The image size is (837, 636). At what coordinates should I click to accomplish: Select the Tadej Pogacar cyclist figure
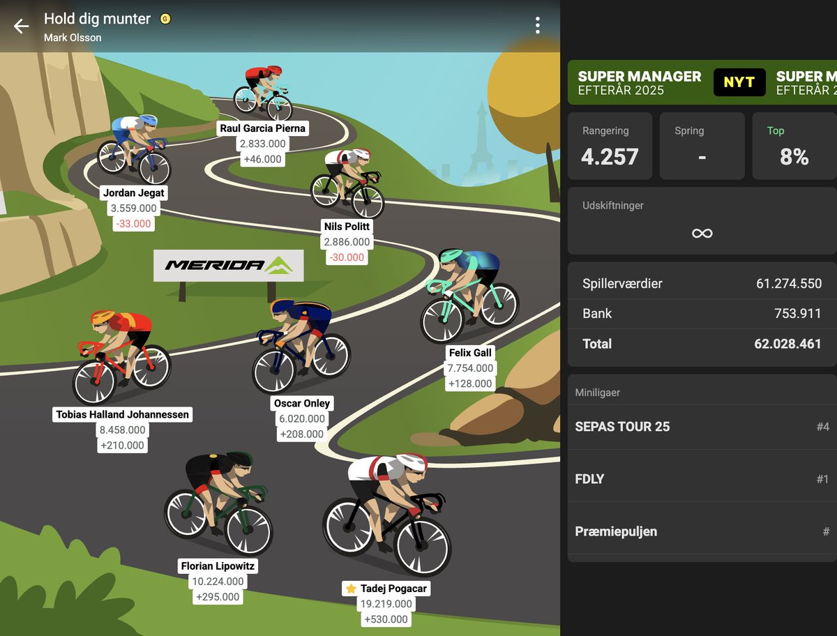tap(387, 515)
